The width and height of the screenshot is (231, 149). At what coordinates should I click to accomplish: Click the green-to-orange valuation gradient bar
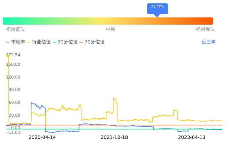(x=108, y=21)
